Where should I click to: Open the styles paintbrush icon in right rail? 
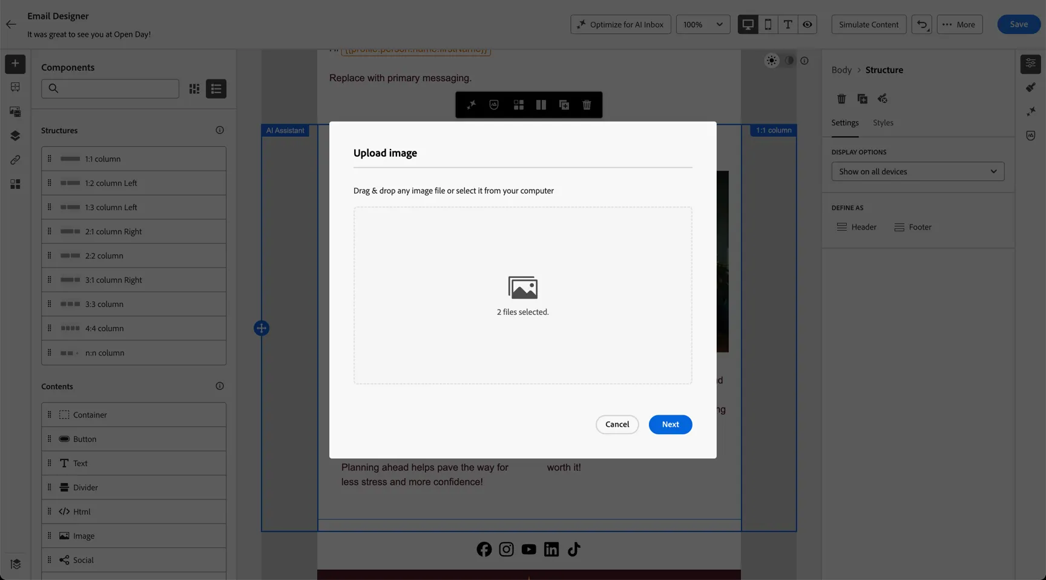tap(1030, 88)
